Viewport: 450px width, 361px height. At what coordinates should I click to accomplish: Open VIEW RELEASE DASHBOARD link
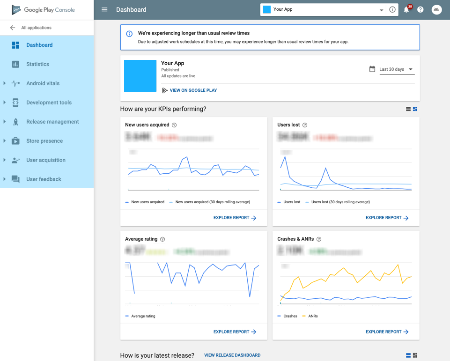tap(232, 355)
